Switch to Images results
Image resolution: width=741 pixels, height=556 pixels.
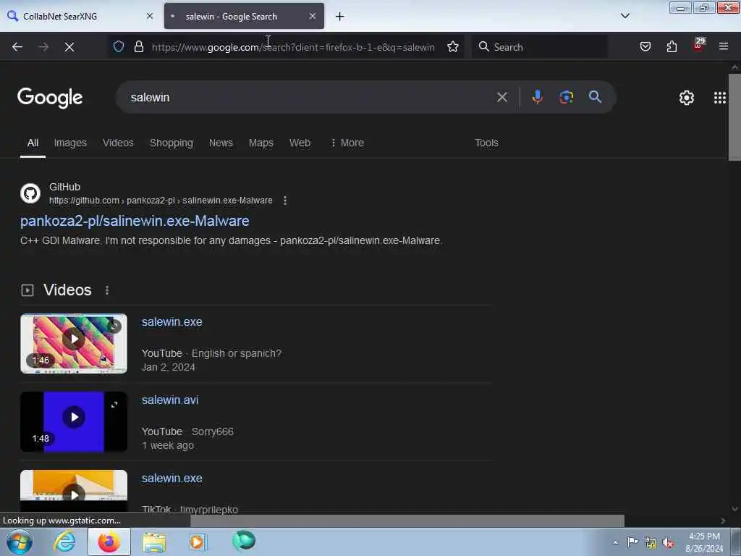coord(70,143)
